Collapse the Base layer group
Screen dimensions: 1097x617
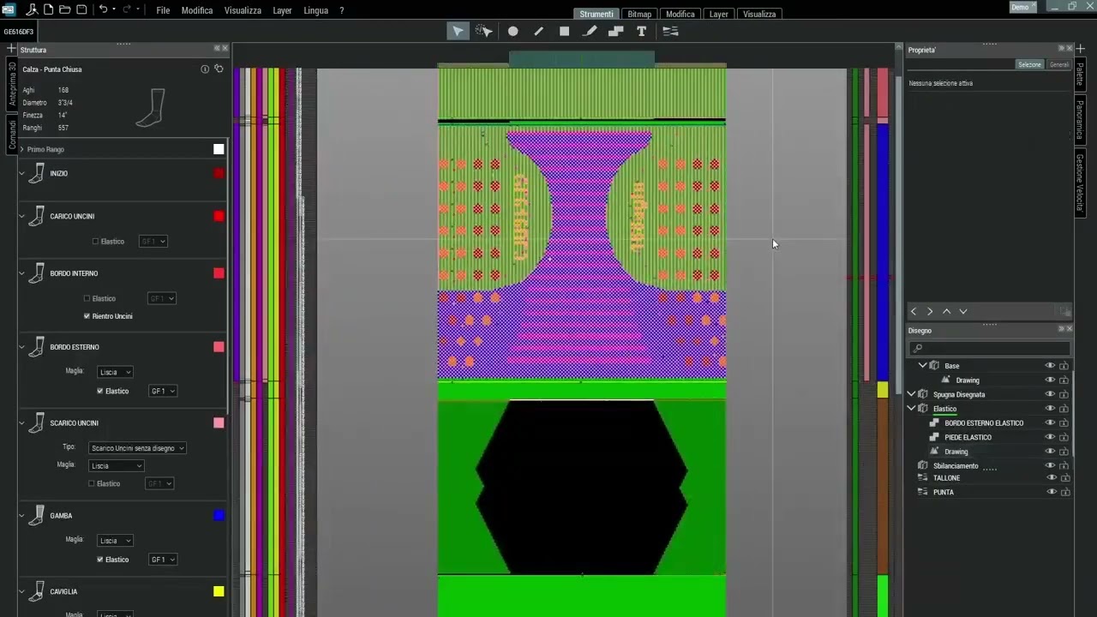point(922,366)
